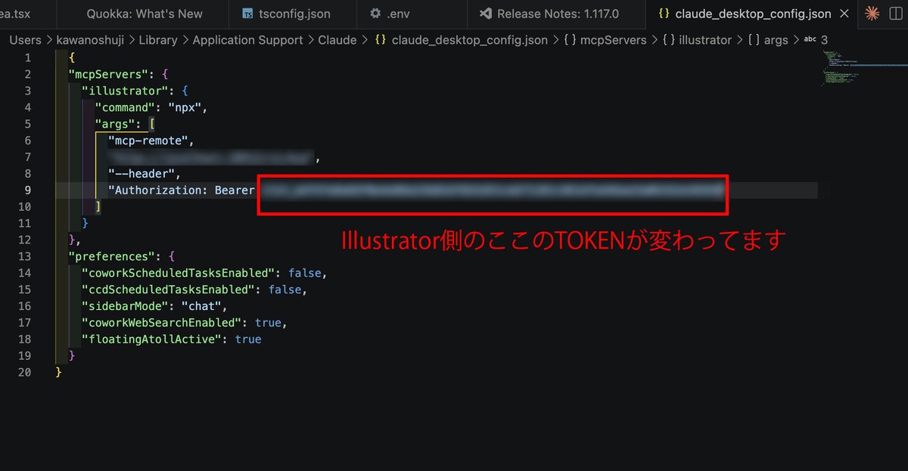Click the VS Code icon on Release Notes tab

click(x=485, y=14)
